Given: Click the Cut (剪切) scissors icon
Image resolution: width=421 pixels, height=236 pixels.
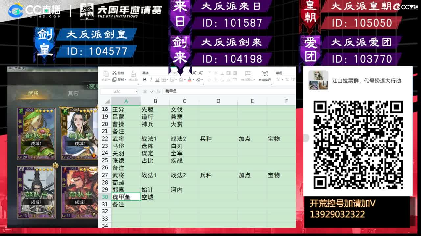Looking at the screenshot, I should coord(114,73).
